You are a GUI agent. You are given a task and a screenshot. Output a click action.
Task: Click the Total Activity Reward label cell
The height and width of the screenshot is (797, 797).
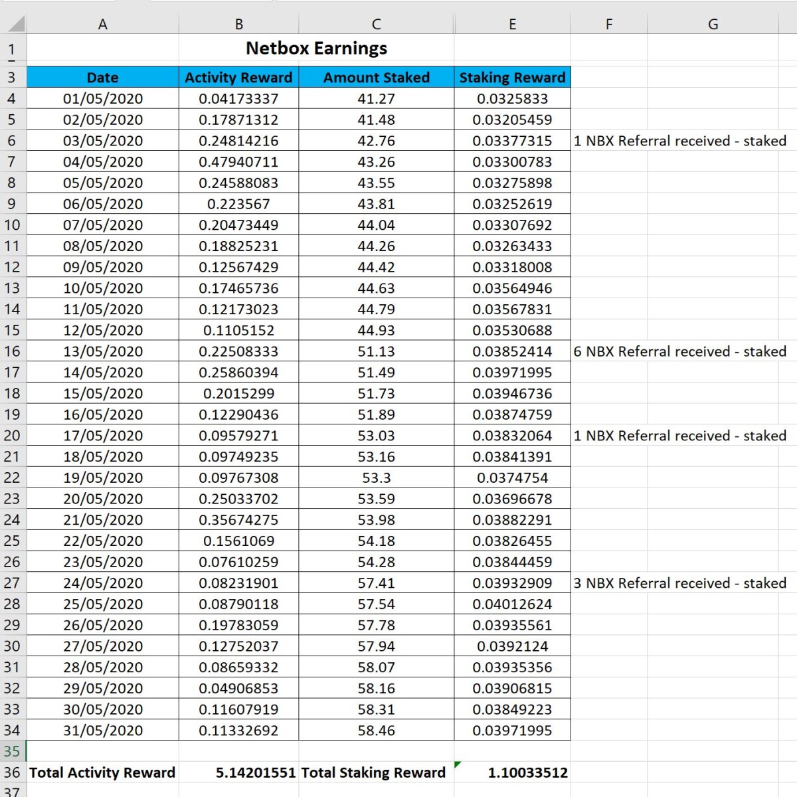point(102,772)
